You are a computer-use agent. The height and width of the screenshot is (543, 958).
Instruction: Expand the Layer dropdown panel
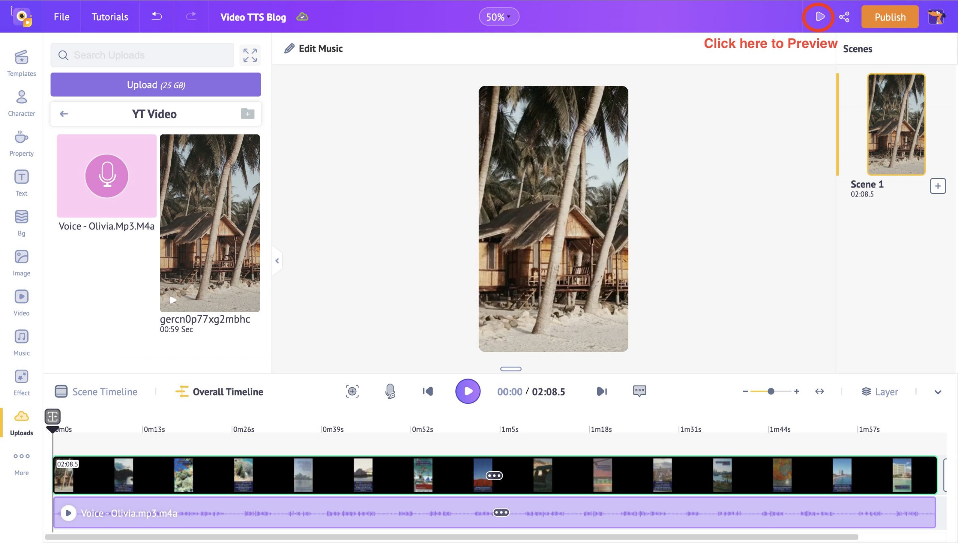coord(938,391)
